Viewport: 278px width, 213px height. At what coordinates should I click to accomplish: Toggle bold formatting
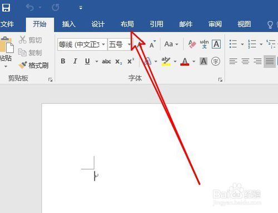pos(63,61)
